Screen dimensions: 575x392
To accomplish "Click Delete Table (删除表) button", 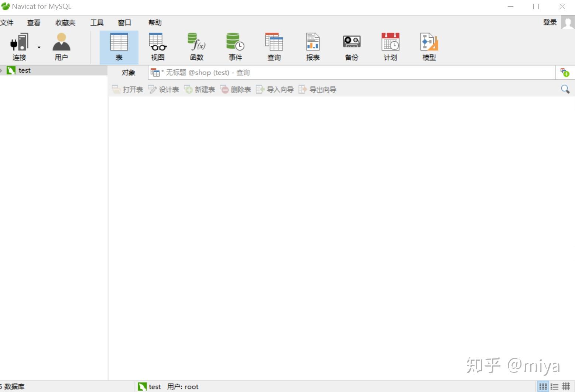I will tap(235, 89).
